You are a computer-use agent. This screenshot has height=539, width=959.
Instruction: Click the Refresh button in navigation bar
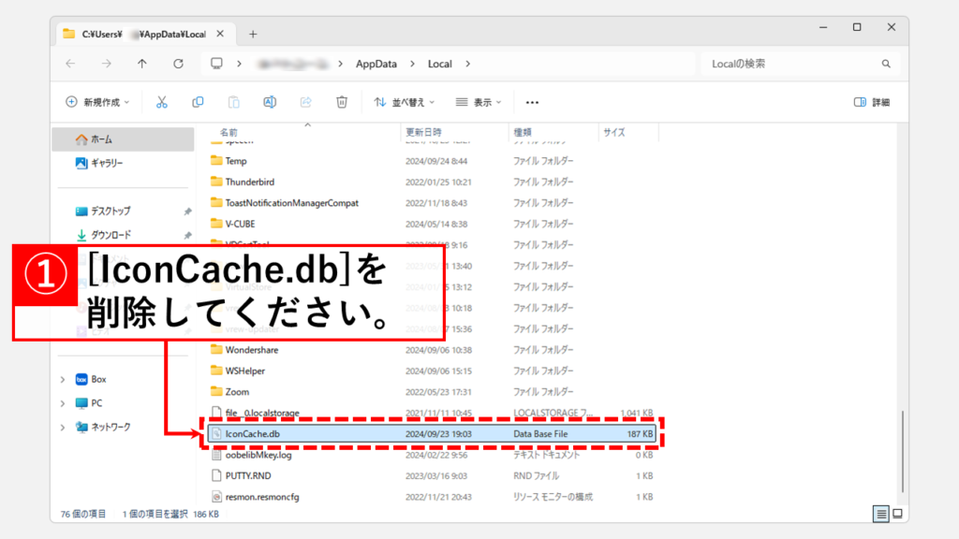[x=178, y=64]
